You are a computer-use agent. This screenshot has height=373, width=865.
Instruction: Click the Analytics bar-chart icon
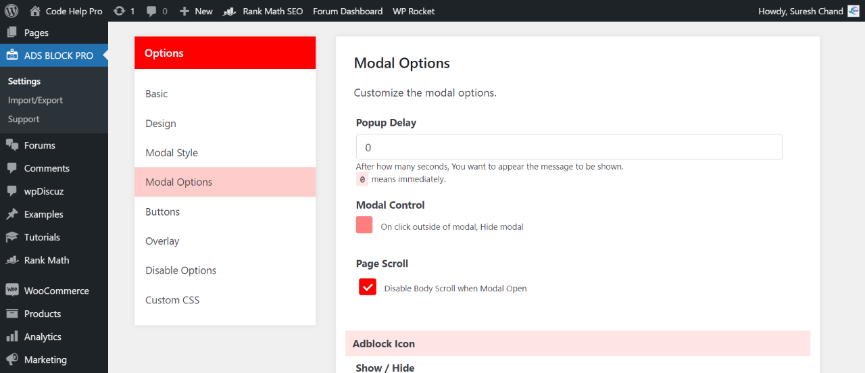pos(11,337)
